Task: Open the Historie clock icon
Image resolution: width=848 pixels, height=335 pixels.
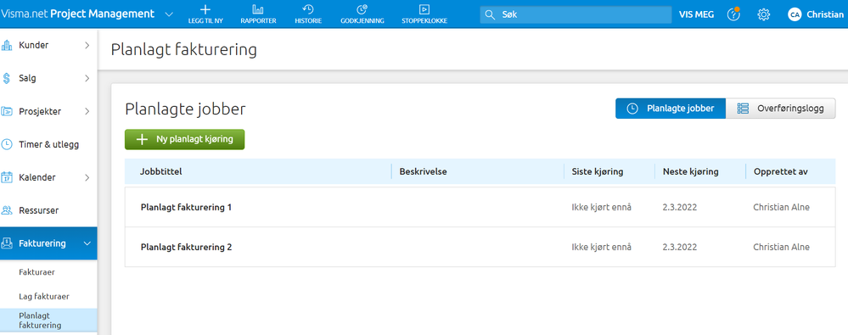Action: [308, 9]
